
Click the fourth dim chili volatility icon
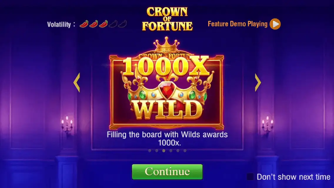pyautogui.click(x=113, y=24)
